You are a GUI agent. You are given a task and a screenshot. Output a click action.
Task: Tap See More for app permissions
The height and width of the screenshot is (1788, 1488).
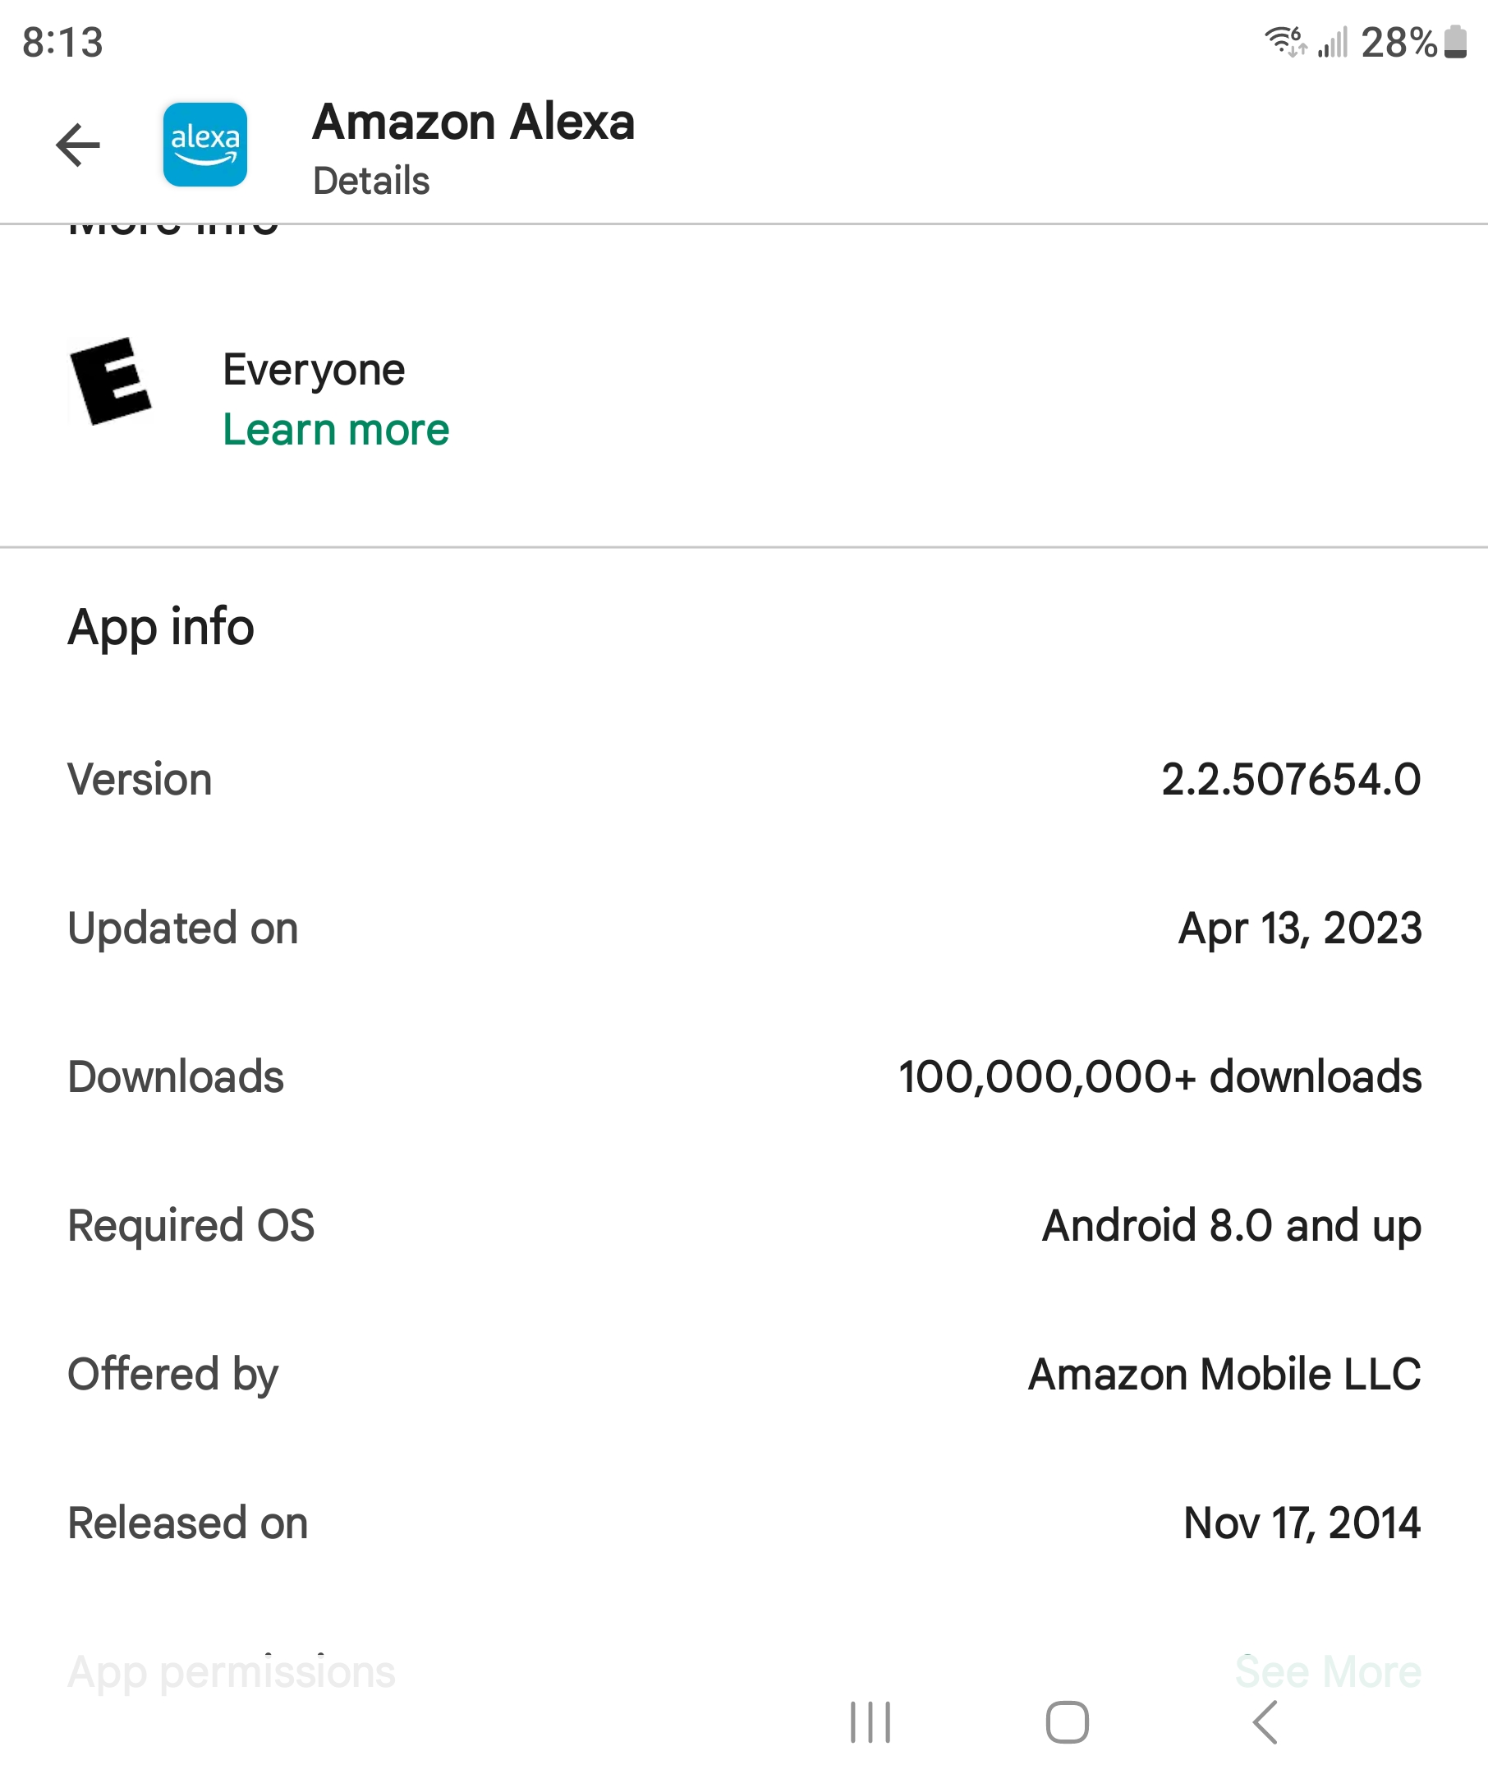pyautogui.click(x=1328, y=1671)
